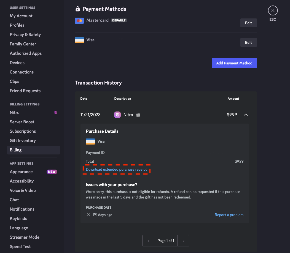Screen dimensions: 290x253
Task: Click the Description column header
Action: coord(123,99)
